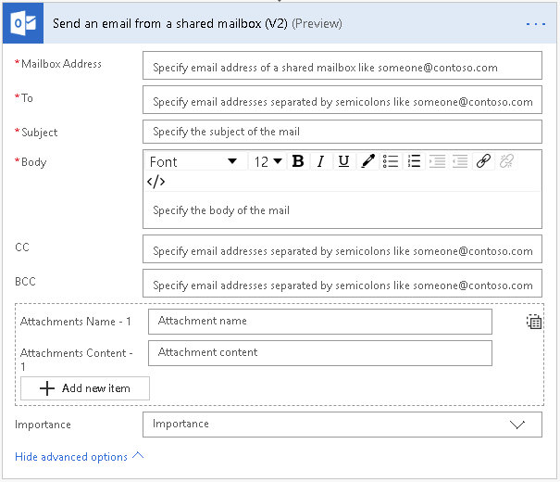Remove link from selected text
The width and height of the screenshot is (560, 482).
tap(506, 161)
